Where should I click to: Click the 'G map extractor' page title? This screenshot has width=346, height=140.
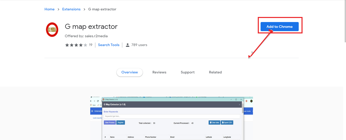(x=91, y=27)
